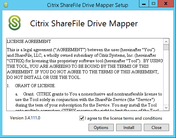176x138 pixels.
Task: Click the 'DO NOT INSTALL OR USE THE TOOL.' line
Action: pyautogui.click(x=44, y=77)
